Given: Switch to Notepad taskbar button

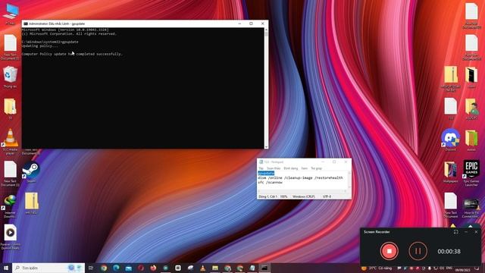Looking at the screenshot, I should coord(252,268).
